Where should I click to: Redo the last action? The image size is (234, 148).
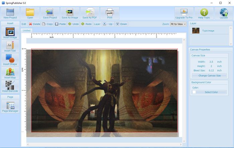[x=86, y=24]
